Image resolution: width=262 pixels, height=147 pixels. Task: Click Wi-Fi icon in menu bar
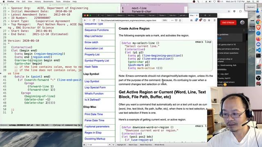point(214,2)
